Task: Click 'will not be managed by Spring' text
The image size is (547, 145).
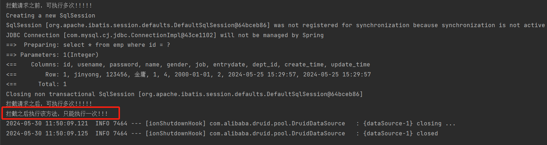Action: coord(272,35)
